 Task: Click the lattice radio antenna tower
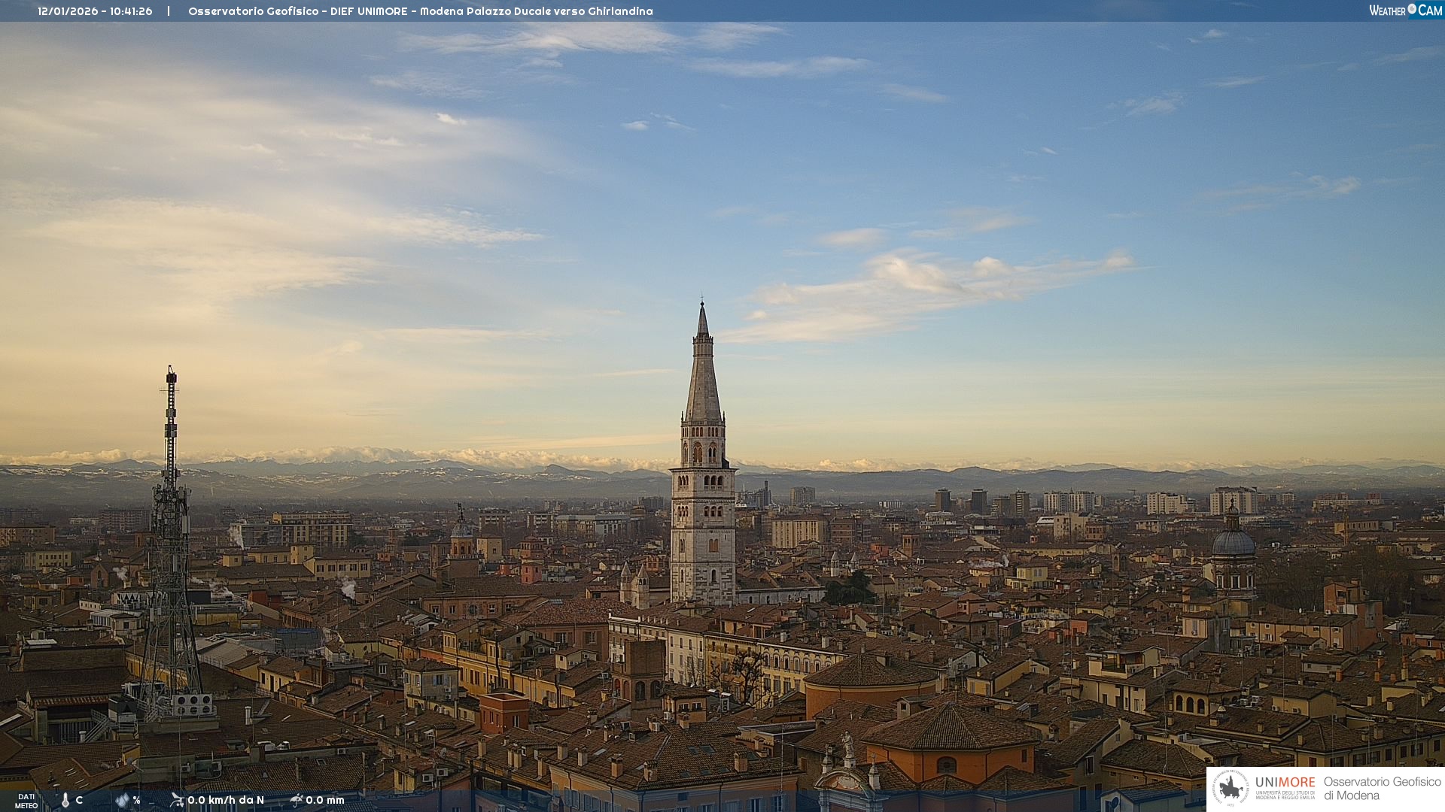[171, 541]
